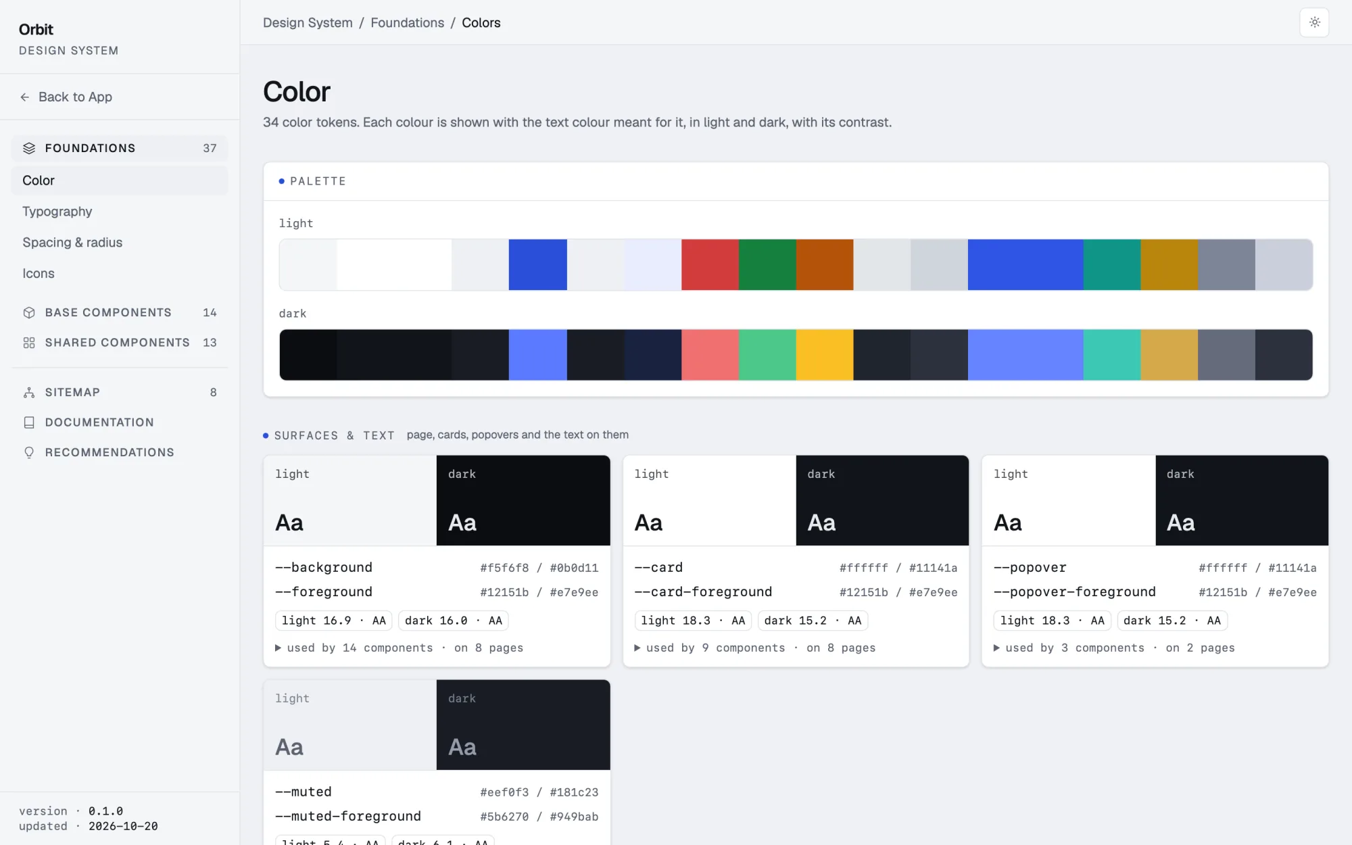The height and width of the screenshot is (845, 1352).
Task: Click the 'light 16.9 · AA' contrast badge
Action: click(334, 621)
